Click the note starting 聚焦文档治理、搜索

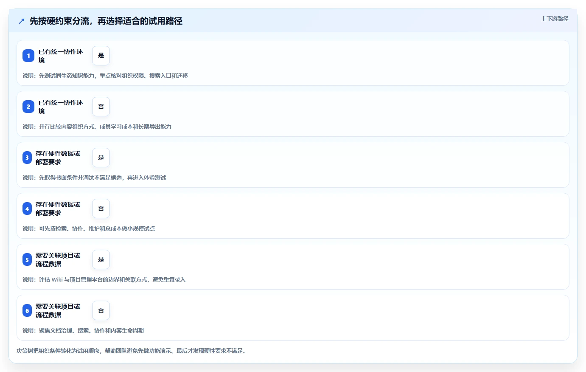(x=83, y=330)
